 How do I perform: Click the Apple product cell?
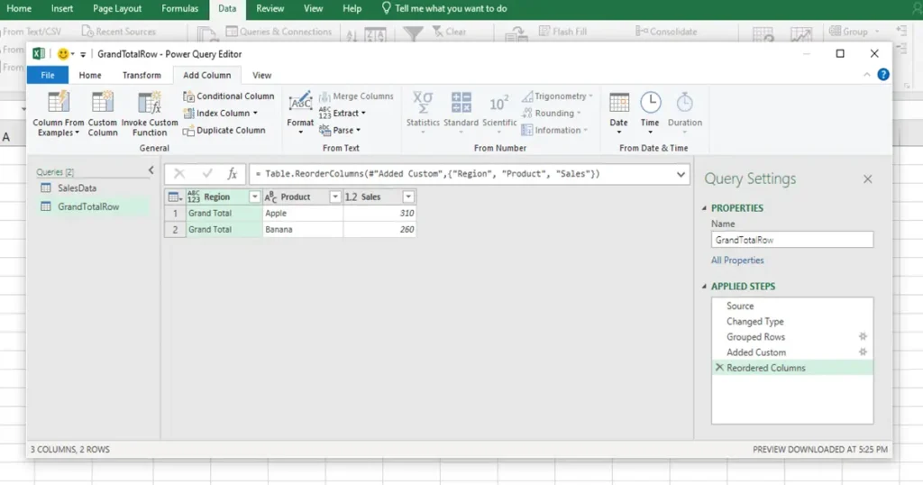point(303,213)
